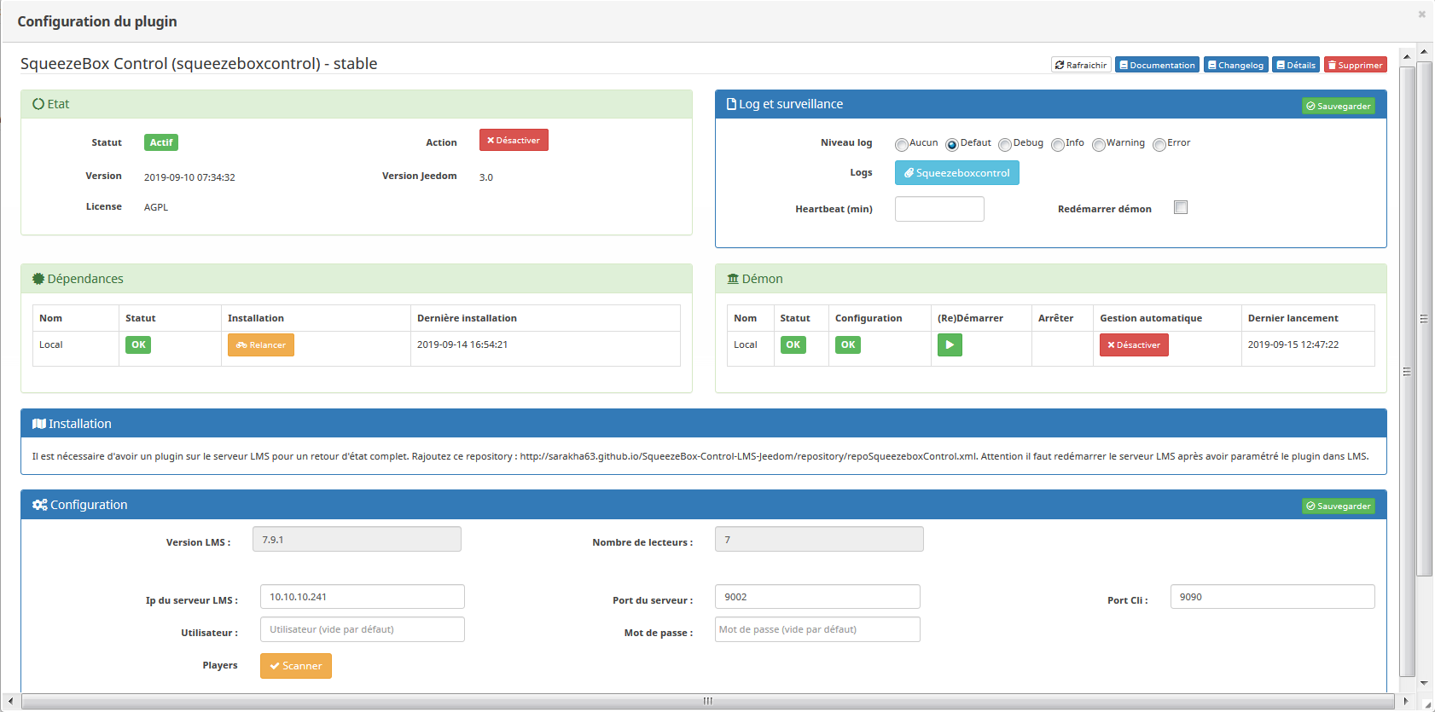Click the Version LMS field

point(357,539)
